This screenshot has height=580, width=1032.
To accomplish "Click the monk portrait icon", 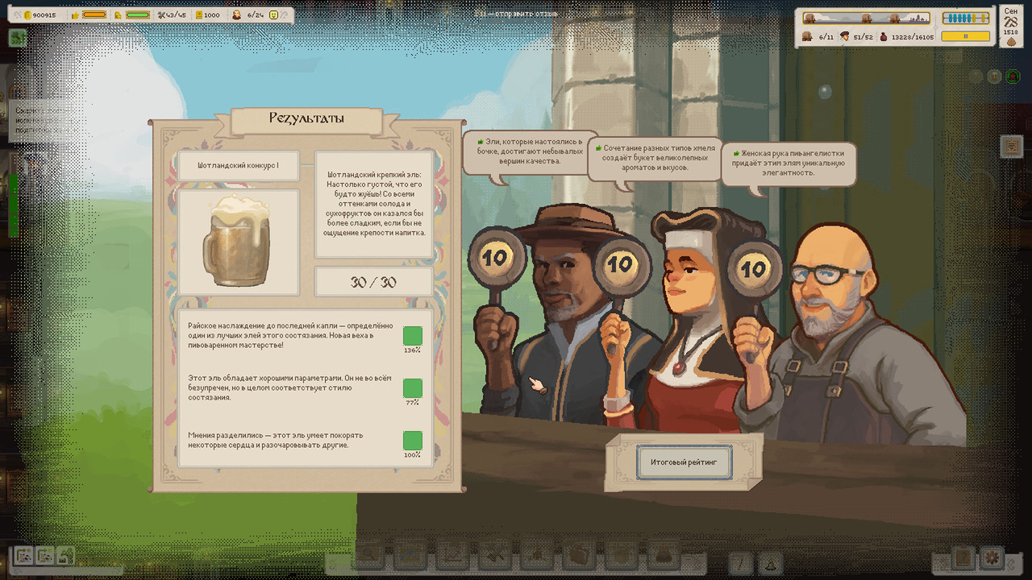I will [x=237, y=14].
